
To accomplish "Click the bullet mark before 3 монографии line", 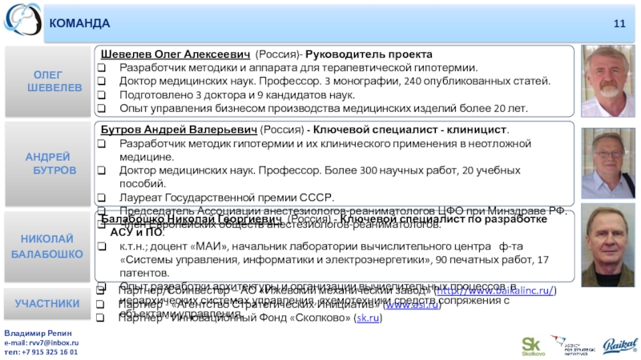I will coord(102,82).
